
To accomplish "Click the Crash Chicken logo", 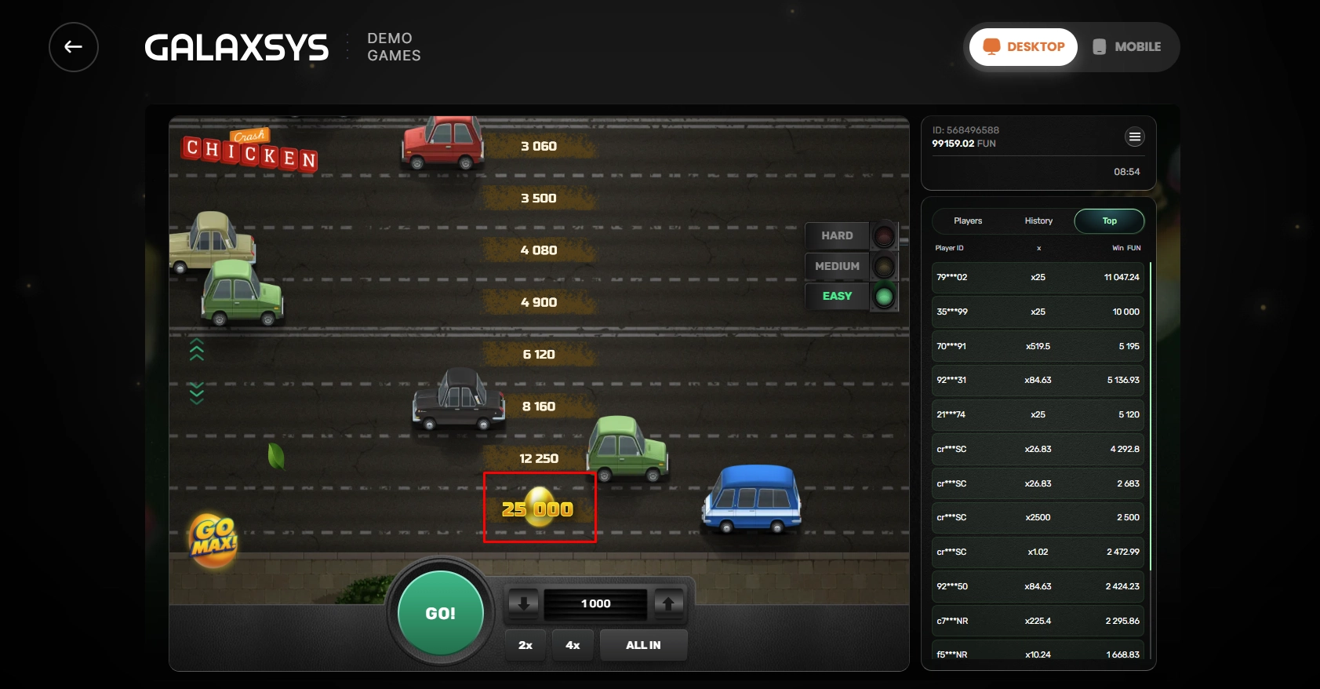I will 250,150.
